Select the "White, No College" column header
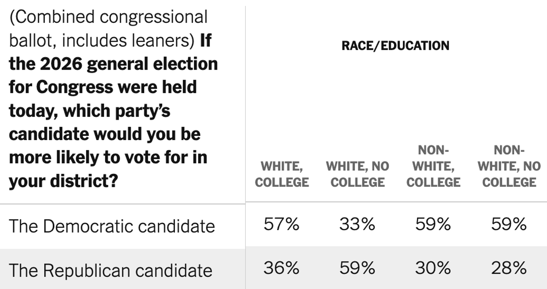Image resolution: width=547 pixels, height=289 pixels. point(358,174)
